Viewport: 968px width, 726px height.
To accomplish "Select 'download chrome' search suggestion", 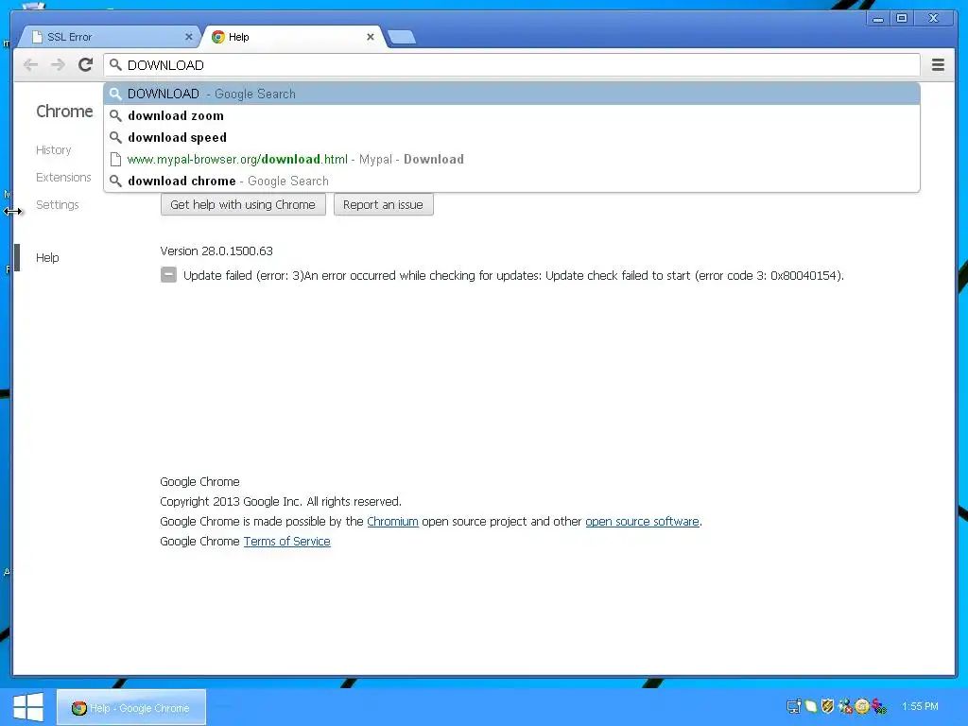I will 511,181.
